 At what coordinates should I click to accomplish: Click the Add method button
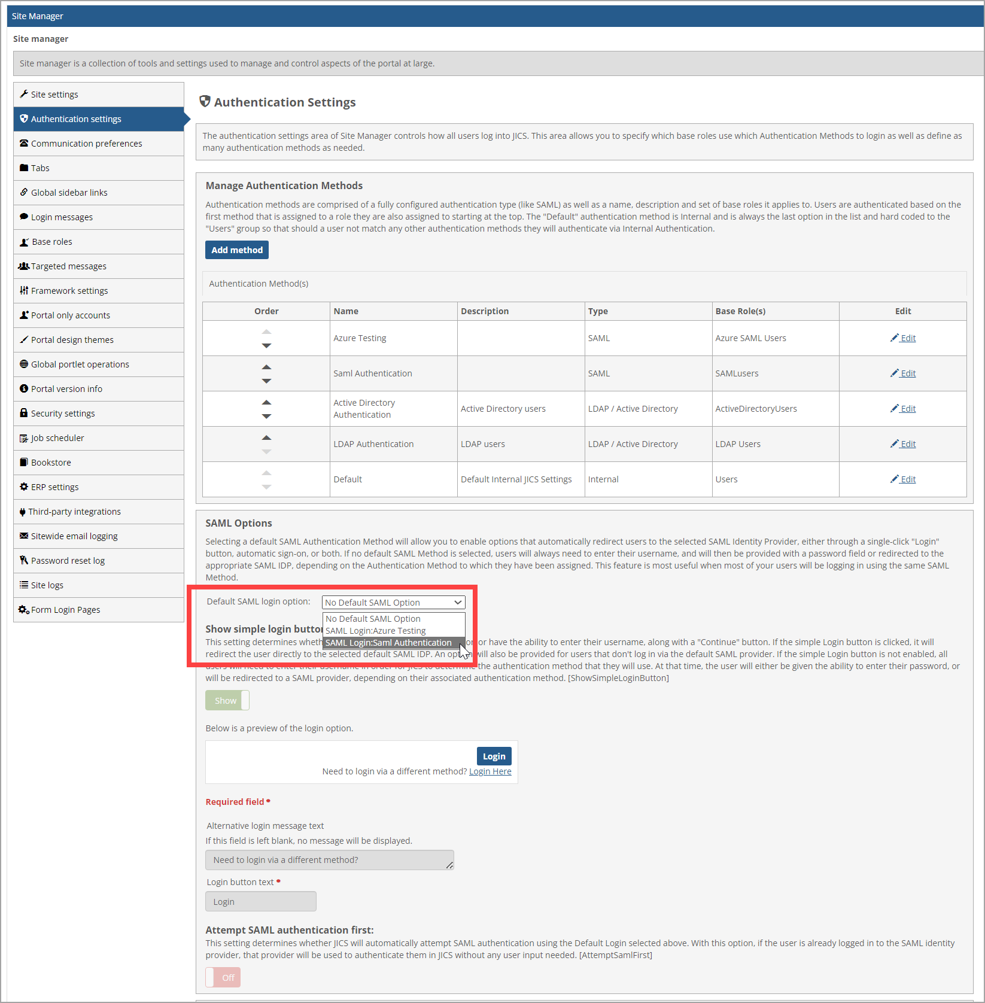(236, 250)
